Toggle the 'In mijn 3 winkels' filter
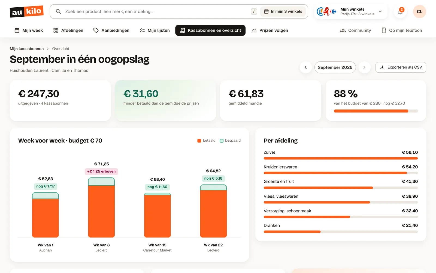The image size is (436, 273). tap(283, 11)
